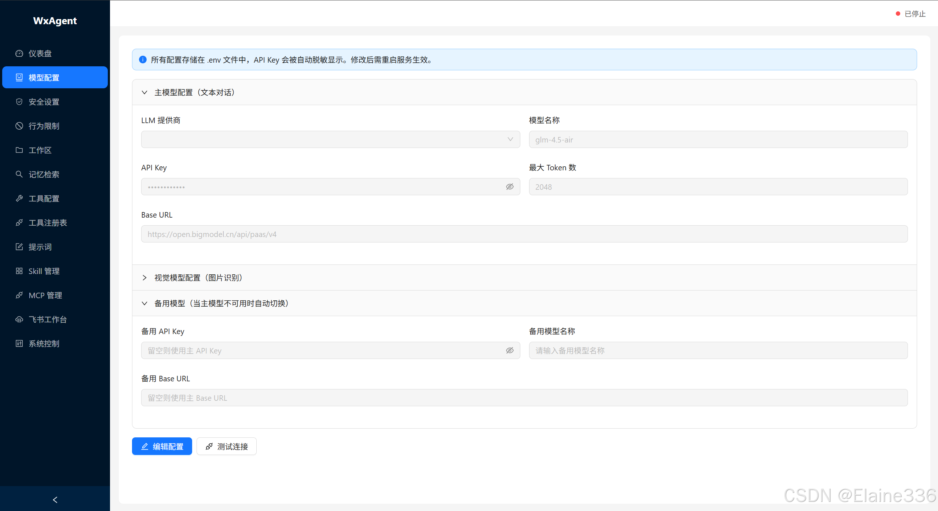Switch to 飞书工作台

point(55,319)
